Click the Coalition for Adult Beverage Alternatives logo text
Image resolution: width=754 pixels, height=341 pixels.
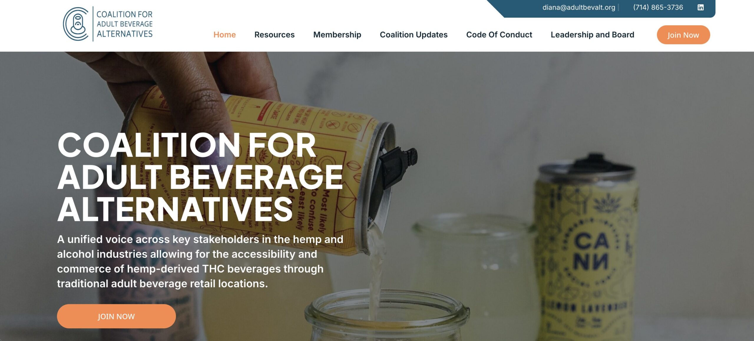[x=124, y=24]
